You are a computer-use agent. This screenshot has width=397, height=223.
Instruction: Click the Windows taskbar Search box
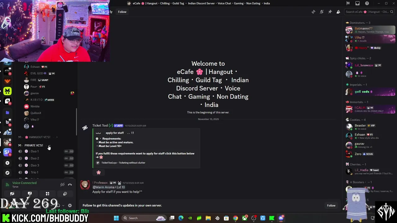[144, 218]
